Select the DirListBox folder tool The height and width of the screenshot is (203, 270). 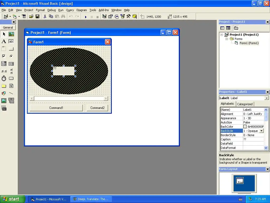pyautogui.click(x=4, y=86)
